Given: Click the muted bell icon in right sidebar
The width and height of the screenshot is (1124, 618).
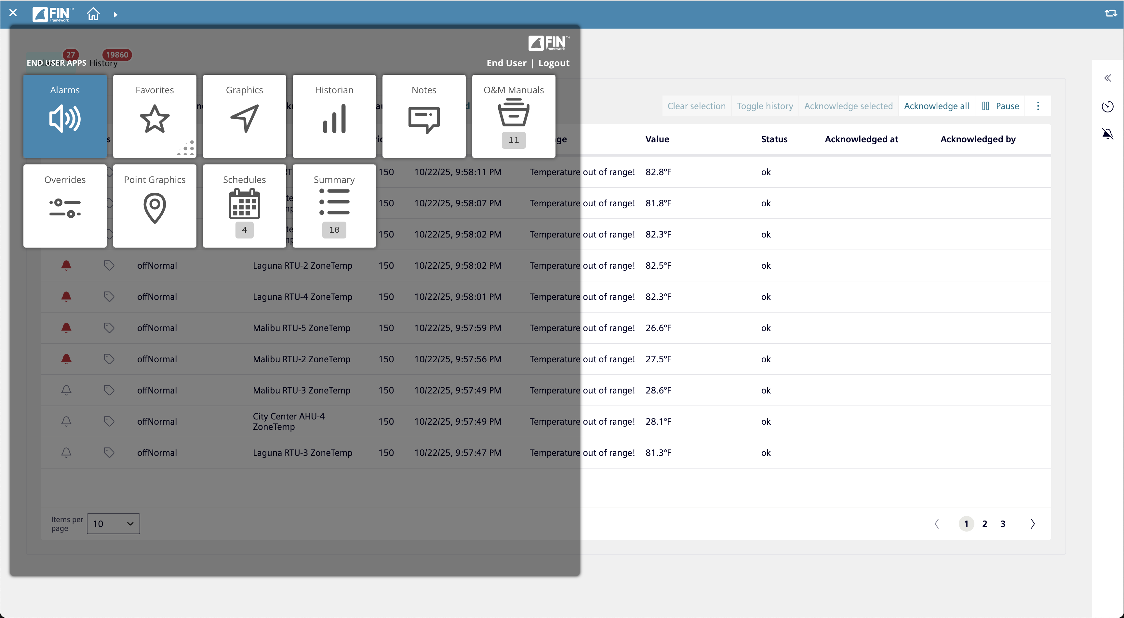Looking at the screenshot, I should [1107, 134].
